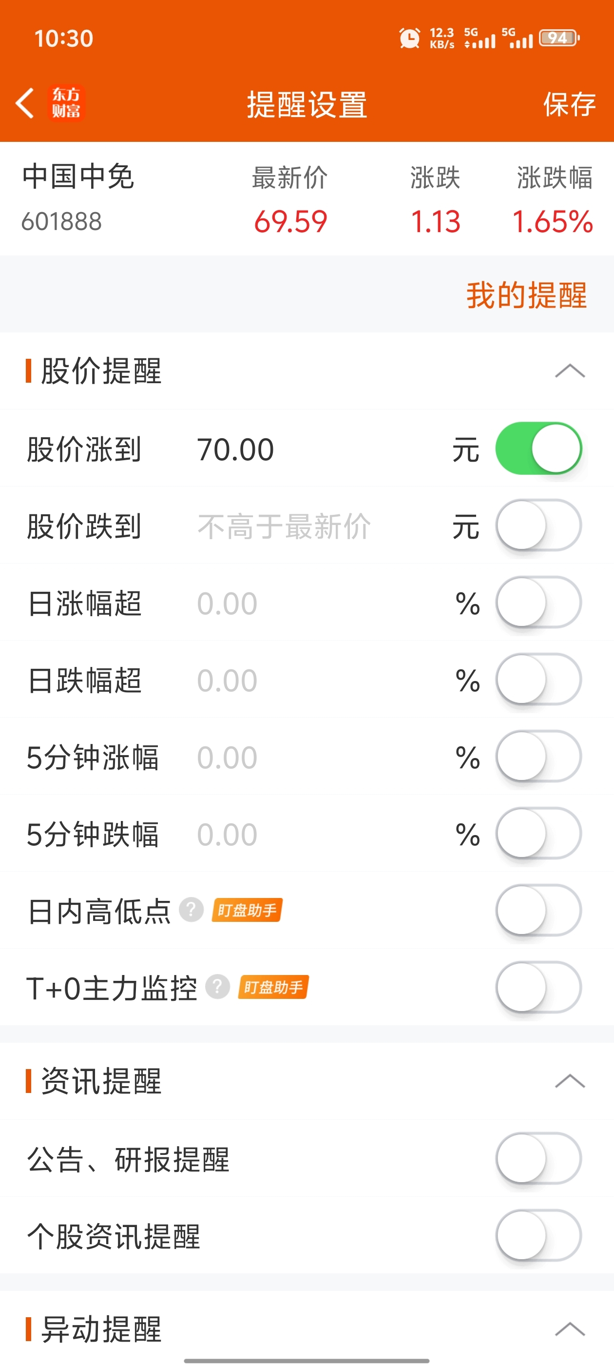Save the reminder settings with 保存
The height and width of the screenshot is (1365, 614).
coord(570,104)
